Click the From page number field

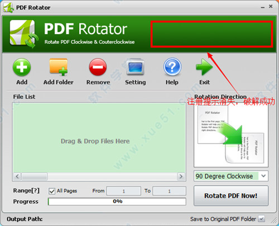coord(124,191)
